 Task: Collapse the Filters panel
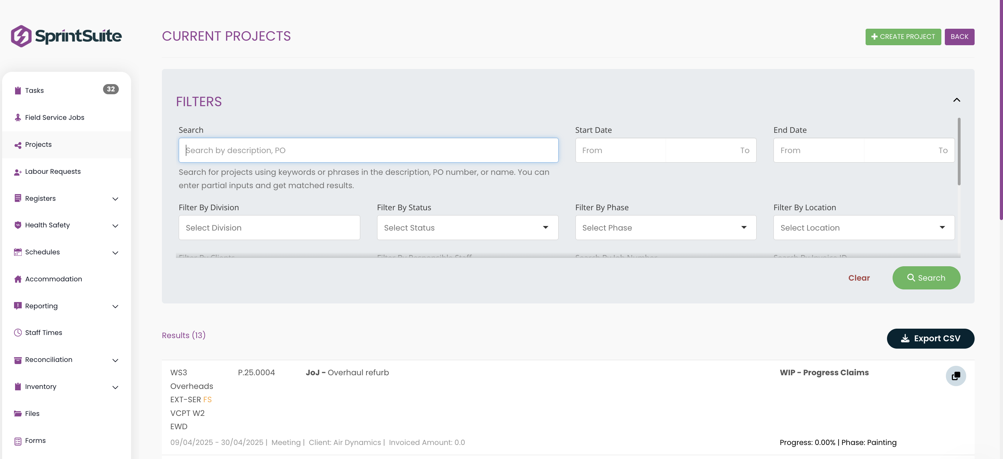click(x=956, y=100)
